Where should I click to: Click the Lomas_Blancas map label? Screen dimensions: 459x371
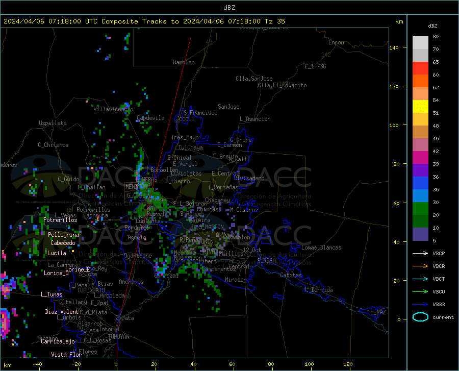click(321, 248)
